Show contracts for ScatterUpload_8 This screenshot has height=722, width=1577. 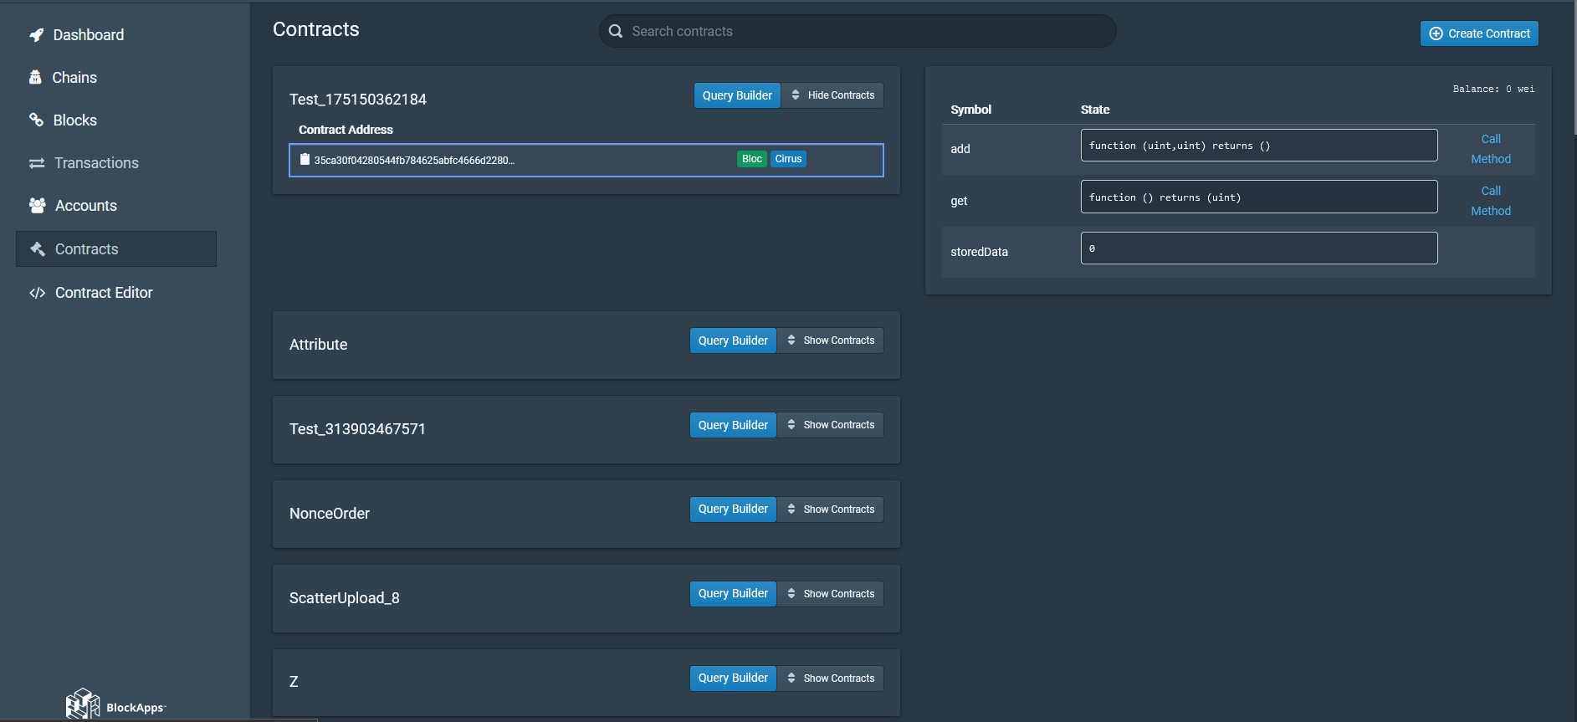(830, 594)
